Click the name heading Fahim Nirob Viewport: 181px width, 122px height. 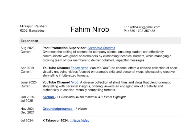pyautogui.click(x=90, y=29)
